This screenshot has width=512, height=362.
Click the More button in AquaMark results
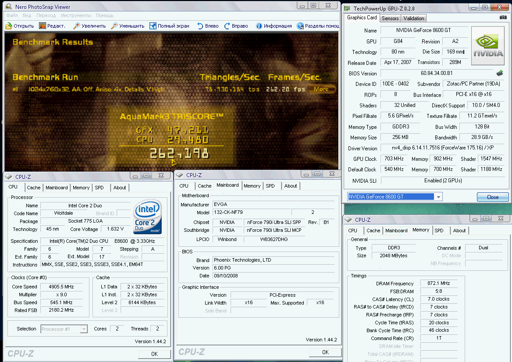click(x=321, y=89)
